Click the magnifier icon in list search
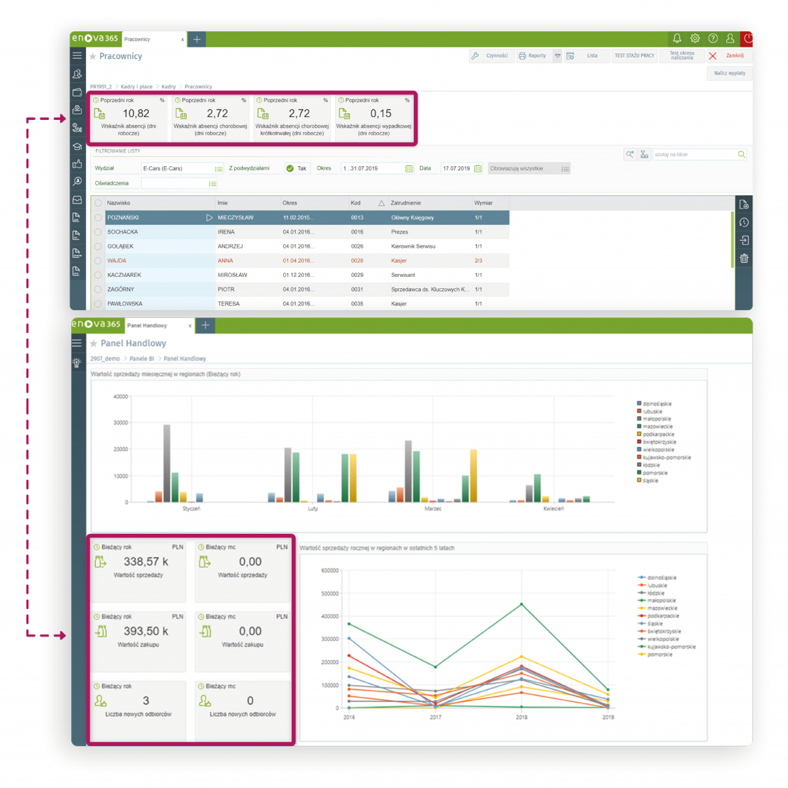 pos(741,154)
